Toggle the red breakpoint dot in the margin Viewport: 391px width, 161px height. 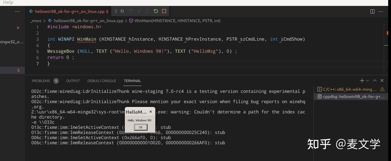(x=18, y=27)
